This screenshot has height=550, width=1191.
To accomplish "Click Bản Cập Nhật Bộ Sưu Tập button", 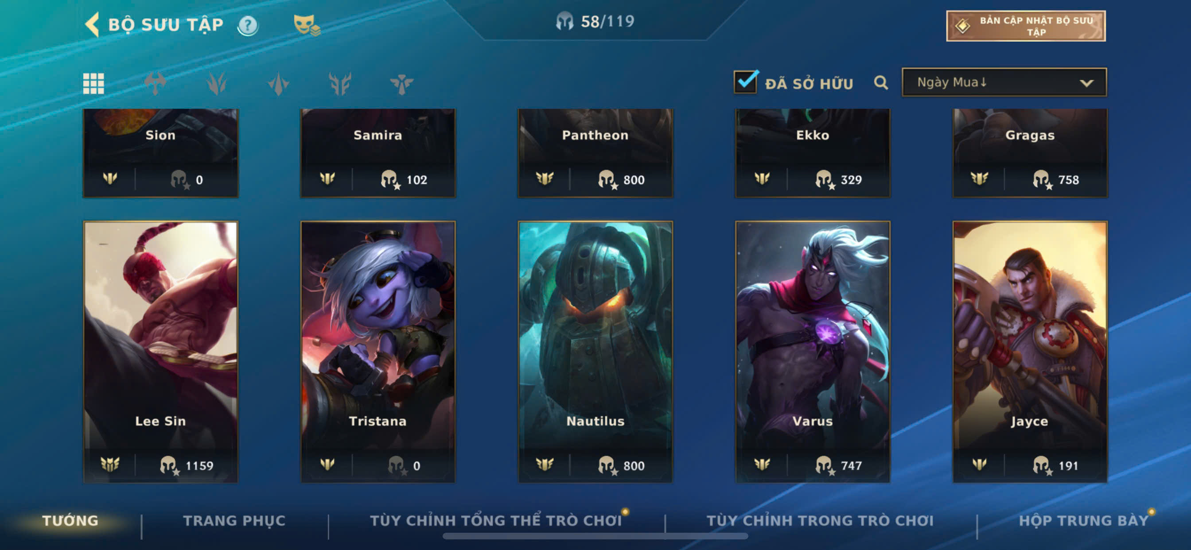I will (1025, 26).
